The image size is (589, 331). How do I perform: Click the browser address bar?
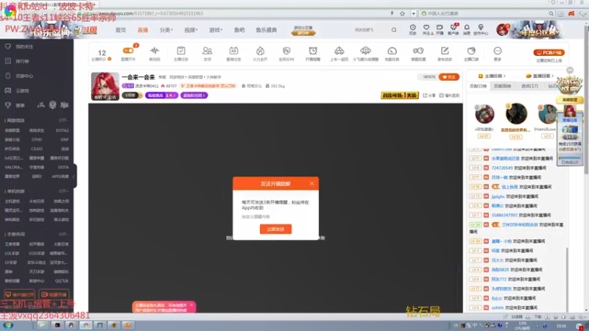coord(233,13)
